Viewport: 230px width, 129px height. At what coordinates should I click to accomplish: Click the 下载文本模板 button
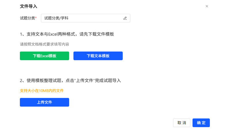pyautogui.click(x=98, y=56)
